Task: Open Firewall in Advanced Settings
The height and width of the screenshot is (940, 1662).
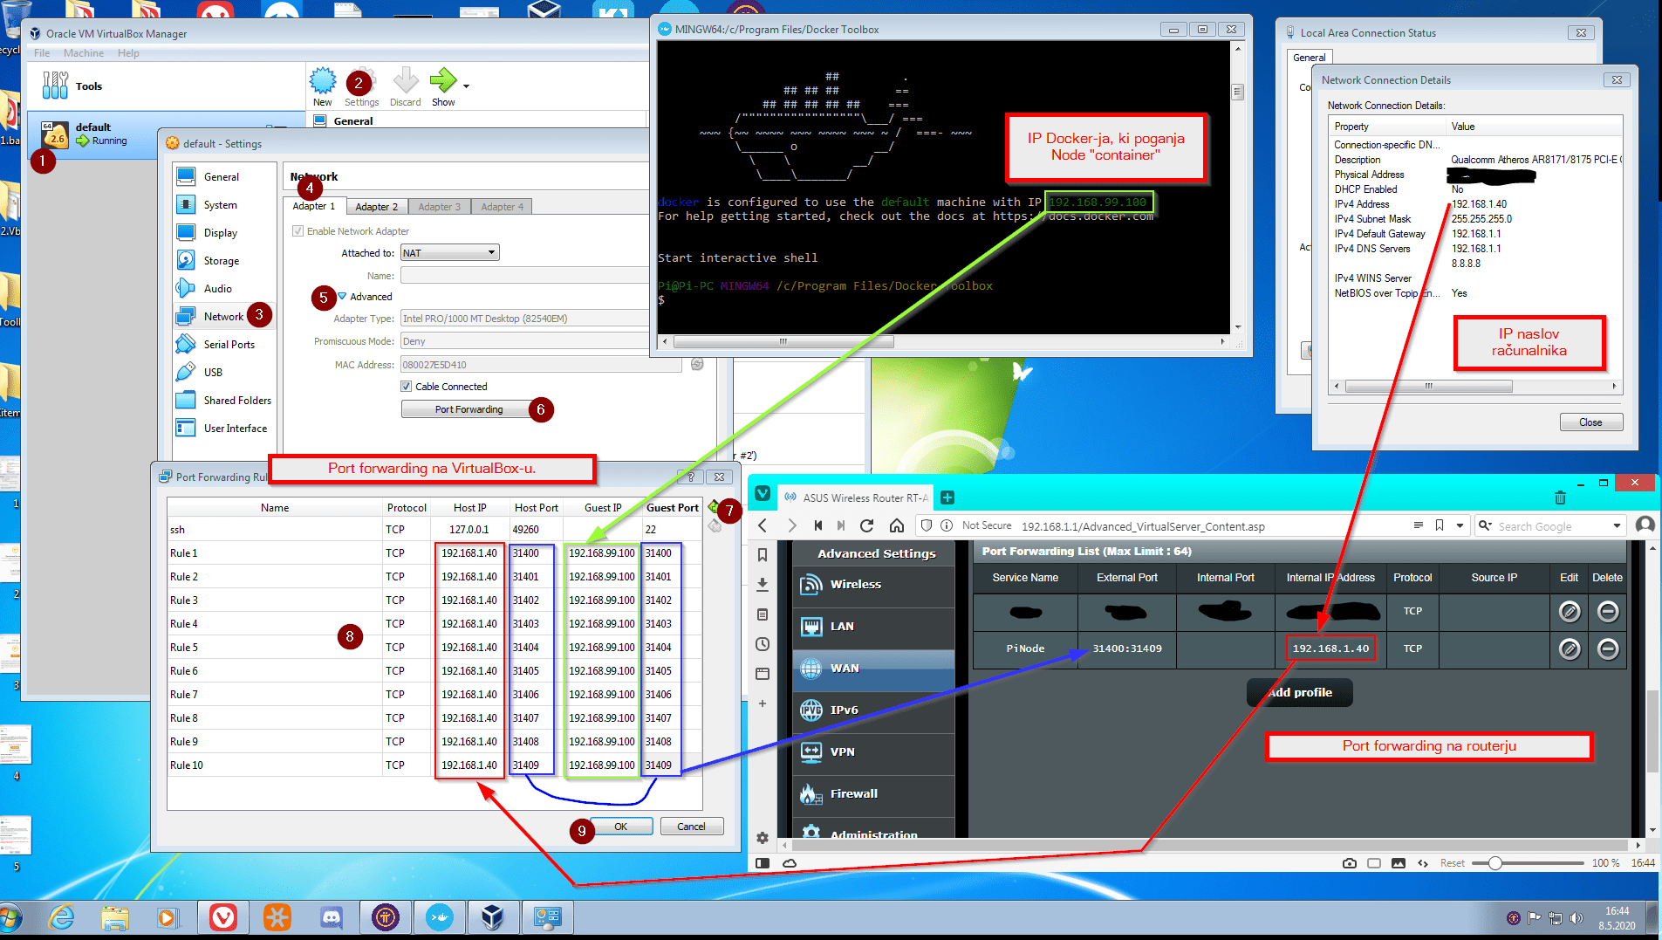Action: coord(873,794)
